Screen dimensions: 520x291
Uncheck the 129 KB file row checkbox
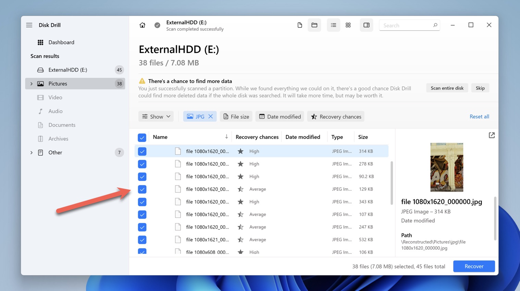142,189
